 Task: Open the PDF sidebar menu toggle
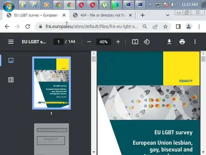click(x=11, y=42)
